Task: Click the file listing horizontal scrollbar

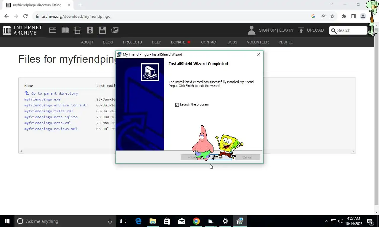Action: tap(187, 151)
